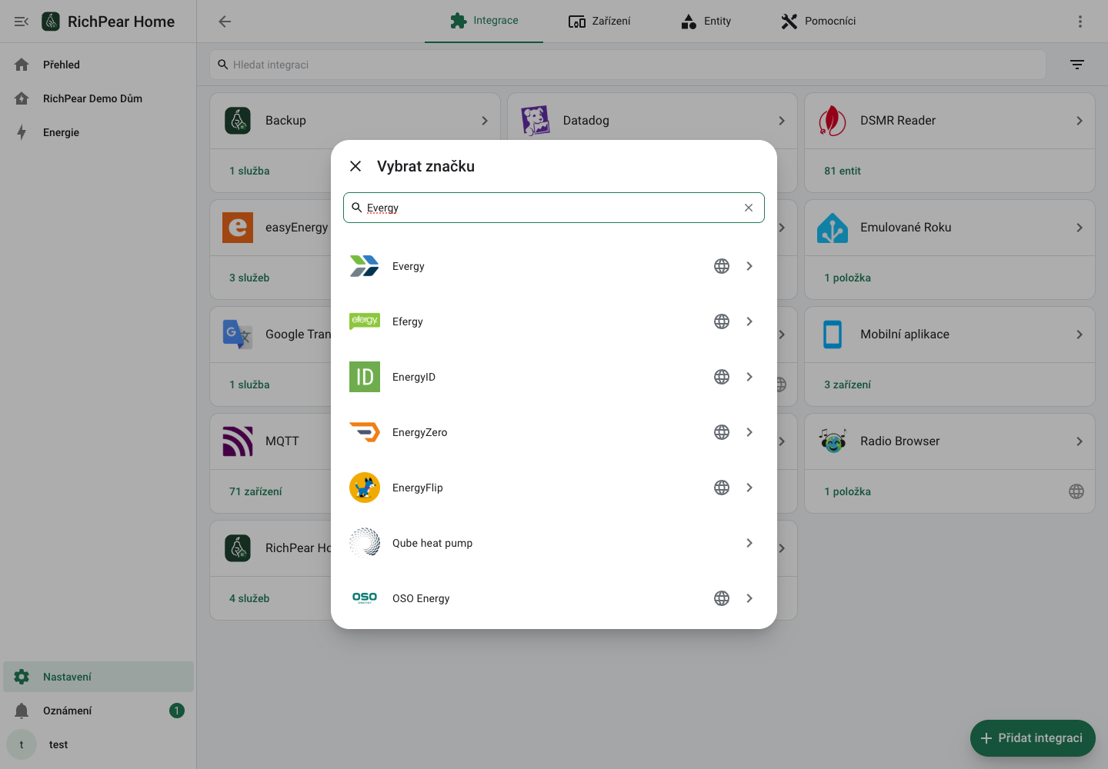Open the test user profile
Viewport: 1108px width, 769px height.
click(98, 744)
